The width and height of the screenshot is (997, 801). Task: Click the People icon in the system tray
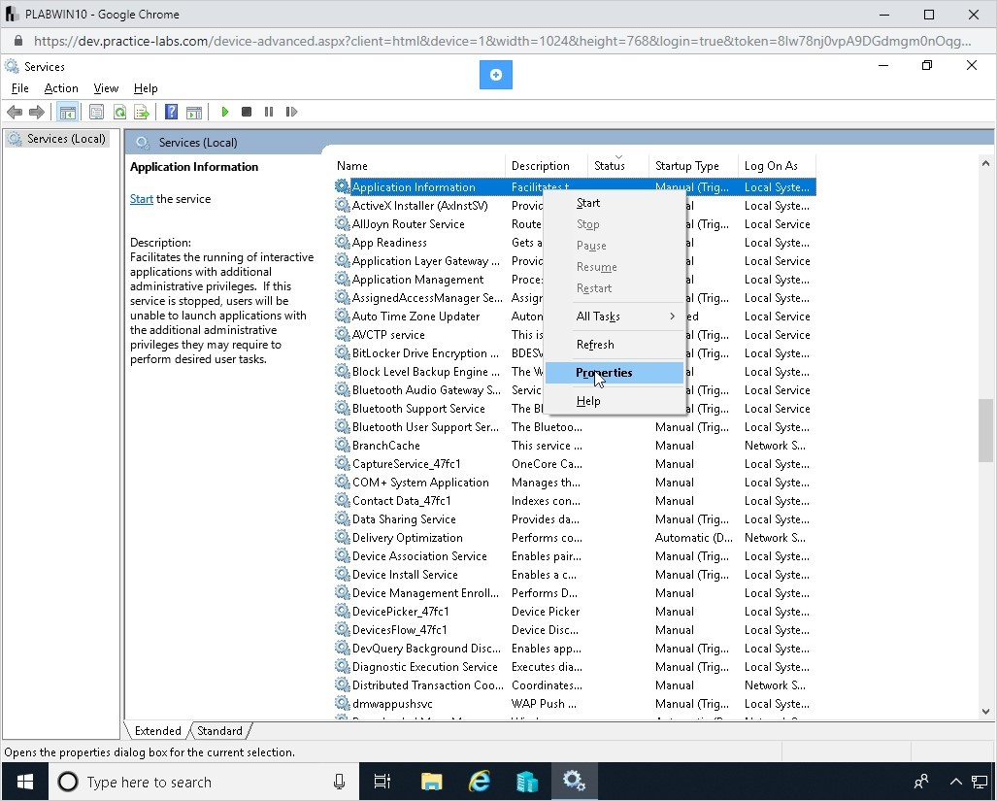[x=920, y=782]
